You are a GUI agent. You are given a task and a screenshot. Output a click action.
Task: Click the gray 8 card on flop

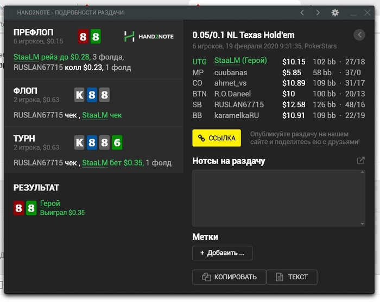tap(104, 95)
